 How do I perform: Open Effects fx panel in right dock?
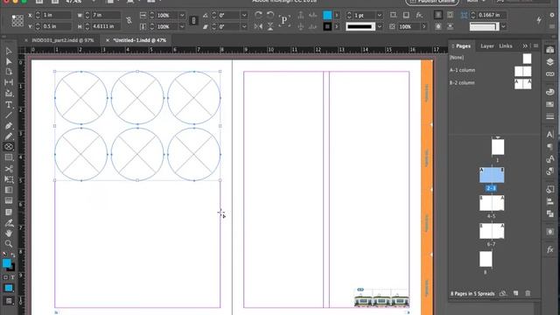[550, 249]
